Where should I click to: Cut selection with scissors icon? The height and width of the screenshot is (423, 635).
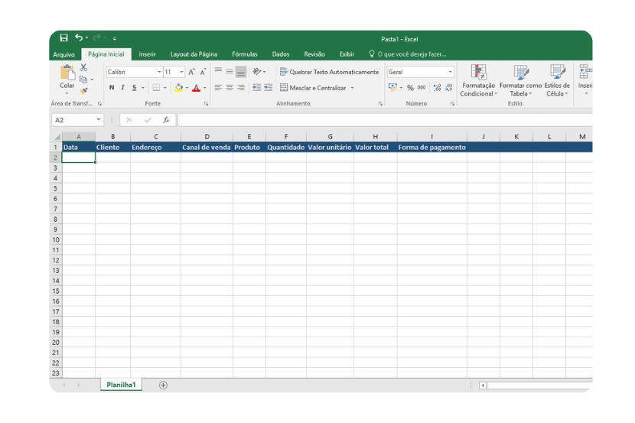[x=83, y=67]
